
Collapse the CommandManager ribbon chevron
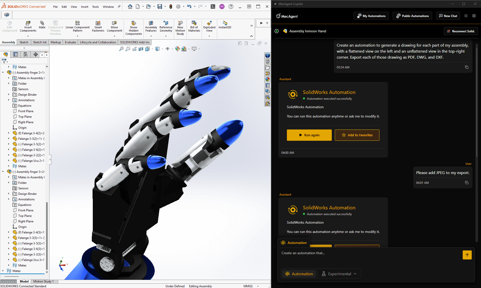(252, 36)
